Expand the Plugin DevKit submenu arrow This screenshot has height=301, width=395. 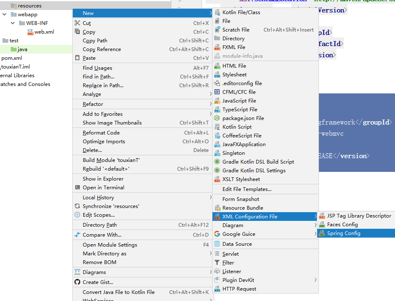pyautogui.click(x=316, y=280)
